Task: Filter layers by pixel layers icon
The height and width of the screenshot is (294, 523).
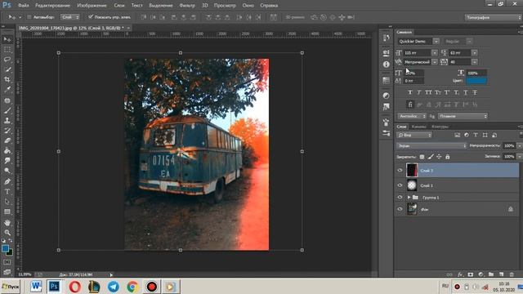Action: click(x=458, y=135)
